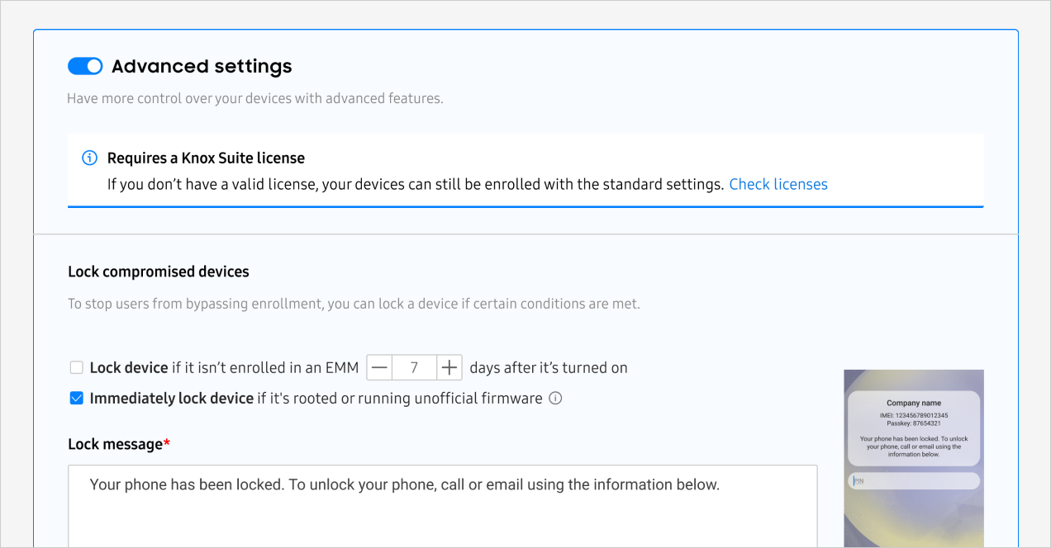1051x548 pixels.
Task: Click the Advanced settings heading
Action: click(202, 66)
